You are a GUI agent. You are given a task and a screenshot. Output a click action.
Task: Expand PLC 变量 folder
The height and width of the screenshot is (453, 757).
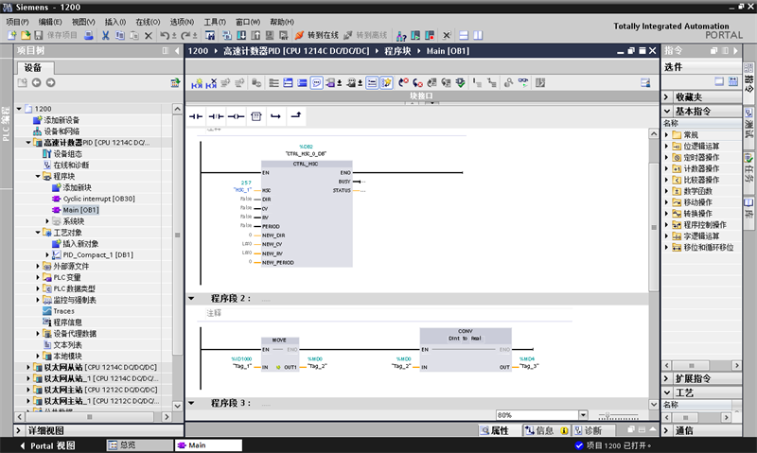coord(38,277)
